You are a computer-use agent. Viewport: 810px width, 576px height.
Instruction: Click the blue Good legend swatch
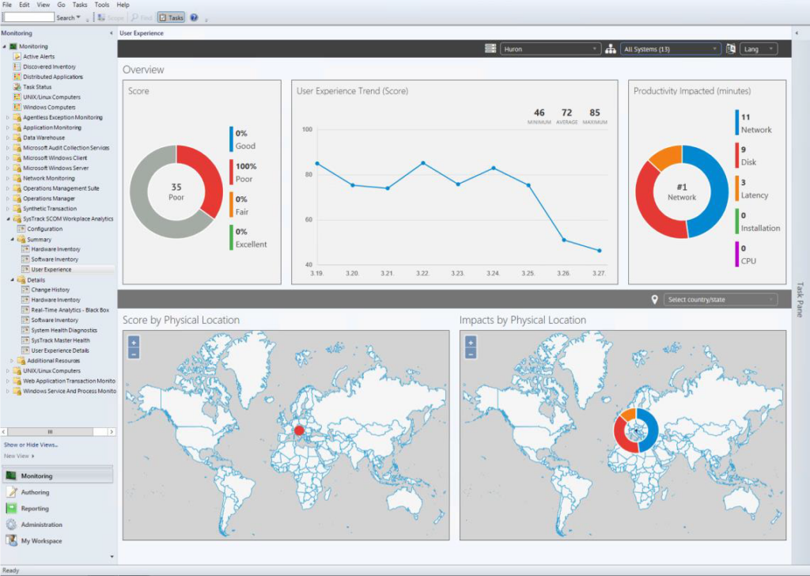click(x=232, y=139)
